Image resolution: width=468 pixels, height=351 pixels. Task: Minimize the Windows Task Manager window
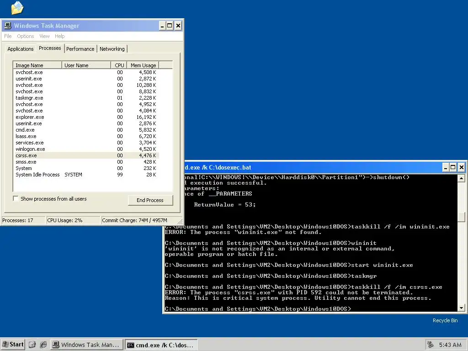click(x=162, y=26)
